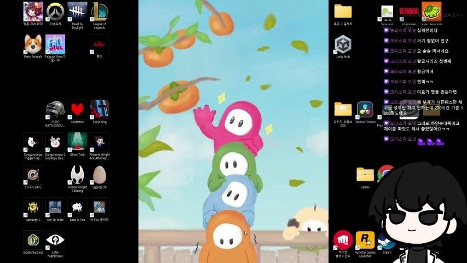Image resolution: width=467 pixels, height=263 pixels.
Task: Open the Rockstar Games Launcher shortcut
Action: click(365, 241)
